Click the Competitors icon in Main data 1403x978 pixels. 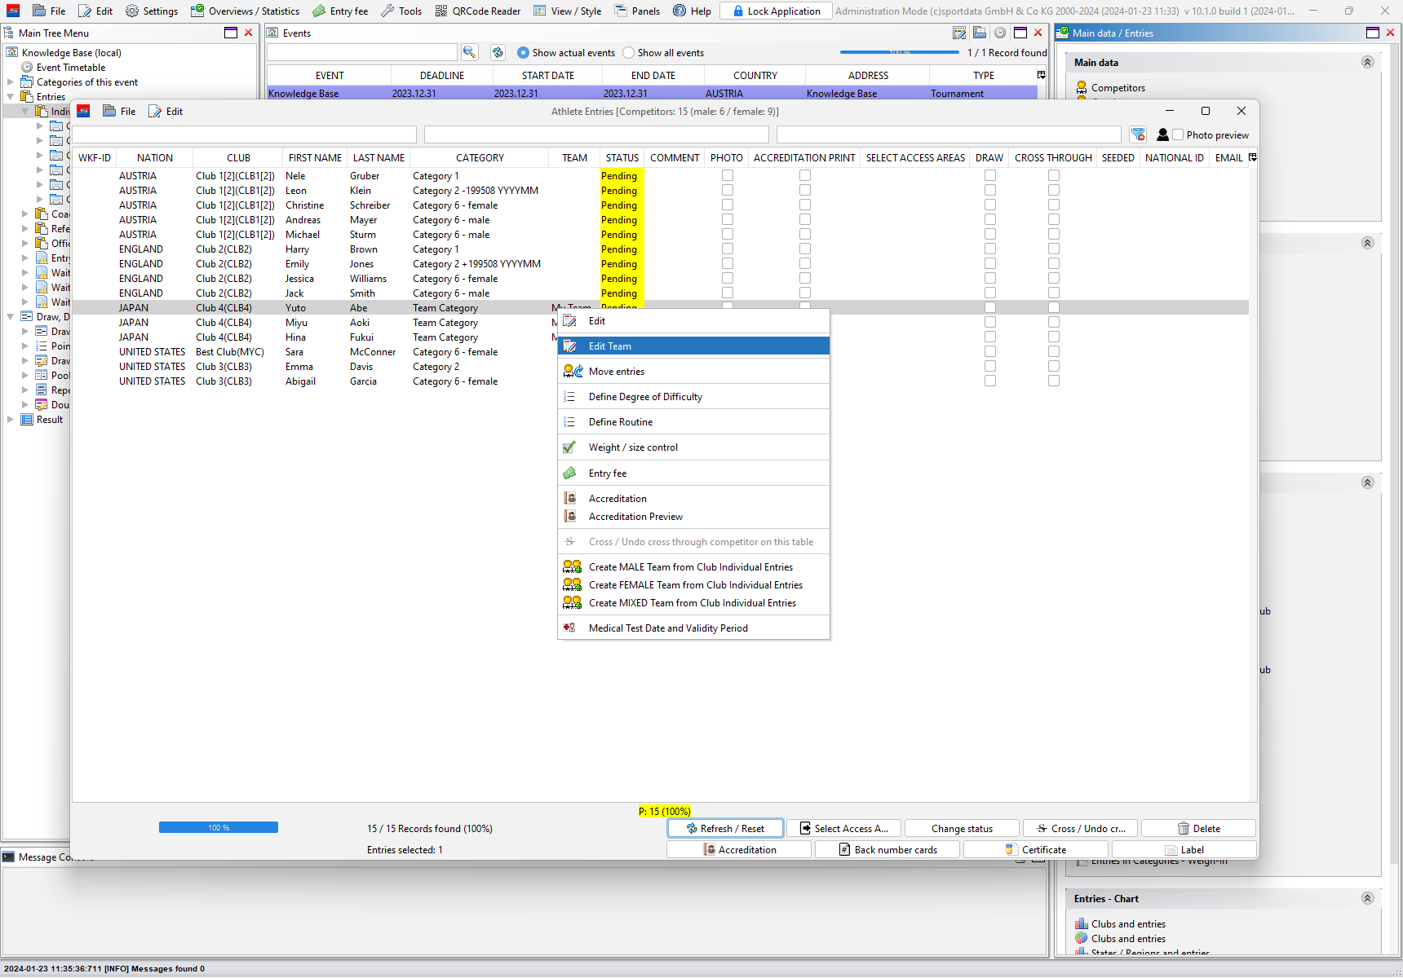point(1082,87)
